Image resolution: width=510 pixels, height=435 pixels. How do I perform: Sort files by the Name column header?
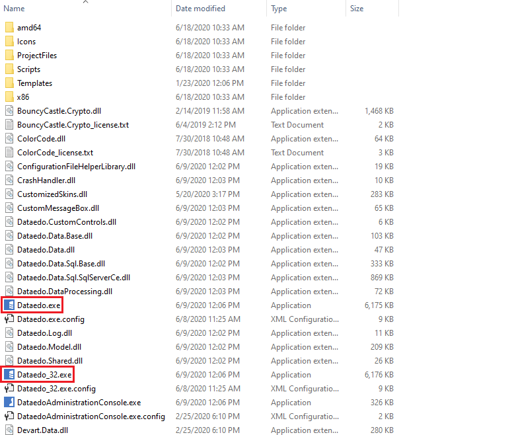click(x=15, y=9)
